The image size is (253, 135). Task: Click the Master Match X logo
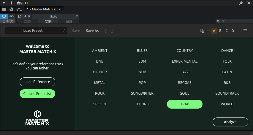click(37, 117)
